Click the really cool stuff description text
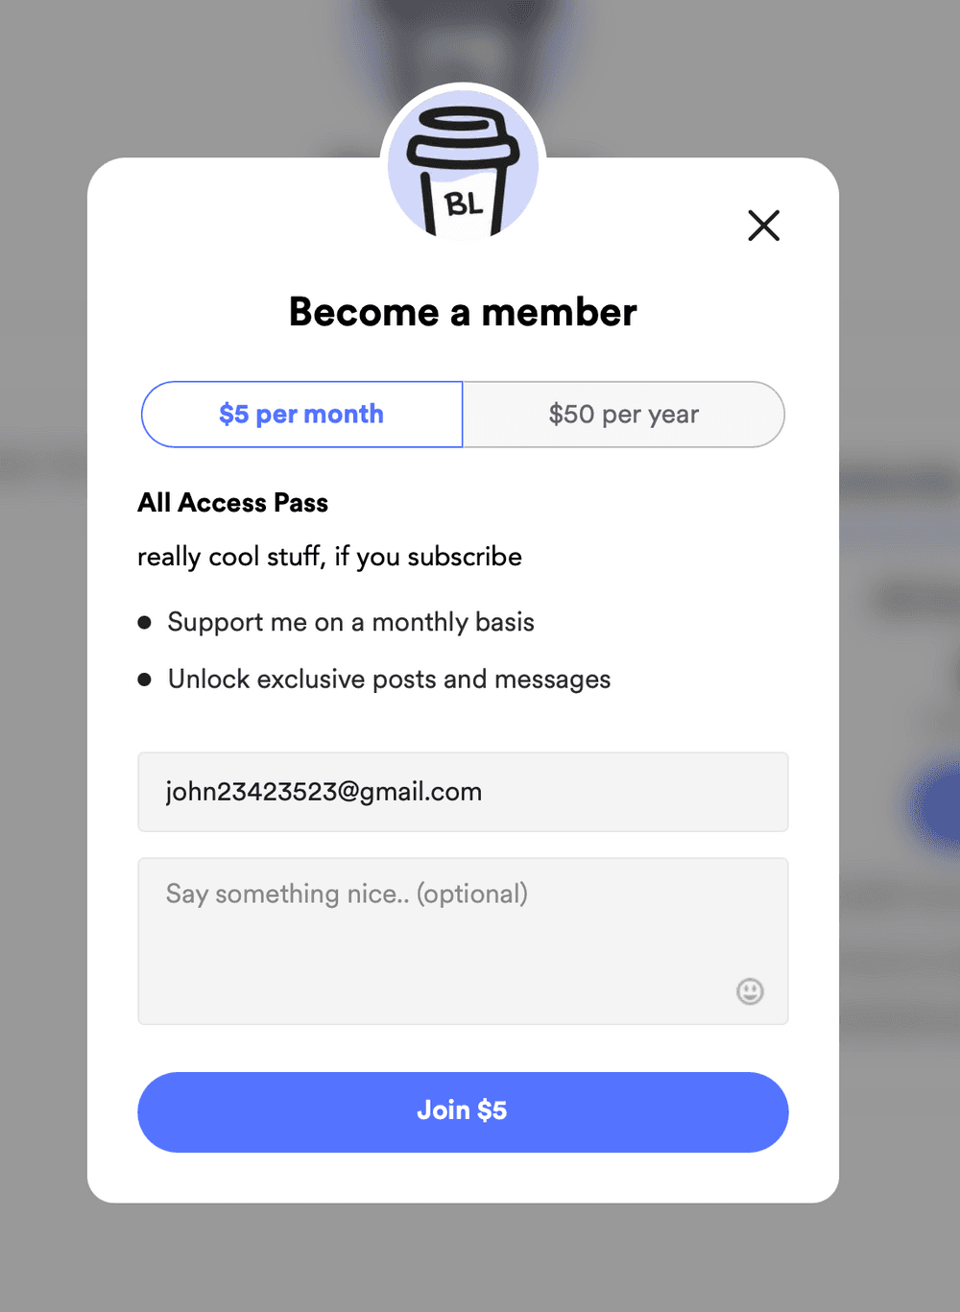The image size is (960, 1312). [329, 557]
